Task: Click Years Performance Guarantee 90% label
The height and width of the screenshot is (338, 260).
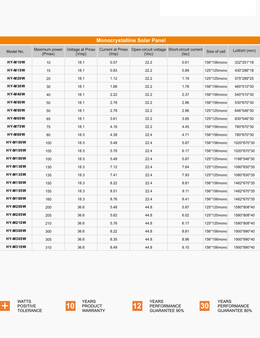Action: 167,306
